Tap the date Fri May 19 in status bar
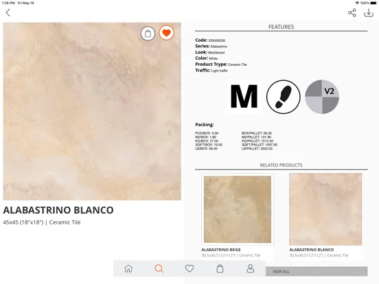This screenshot has width=379, height=284. [26, 3]
